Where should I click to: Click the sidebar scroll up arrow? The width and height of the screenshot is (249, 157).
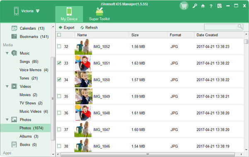[53, 27]
